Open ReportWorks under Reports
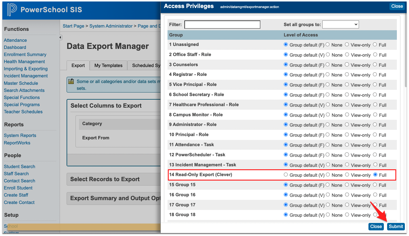The image size is (409, 236). pos(17,143)
